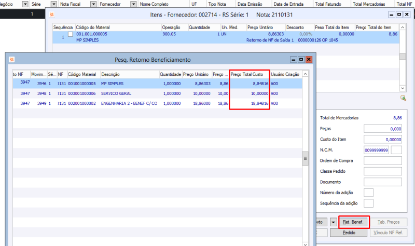Click the Classe Pedido field
This screenshot has width=415, height=246.
click(383, 171)
